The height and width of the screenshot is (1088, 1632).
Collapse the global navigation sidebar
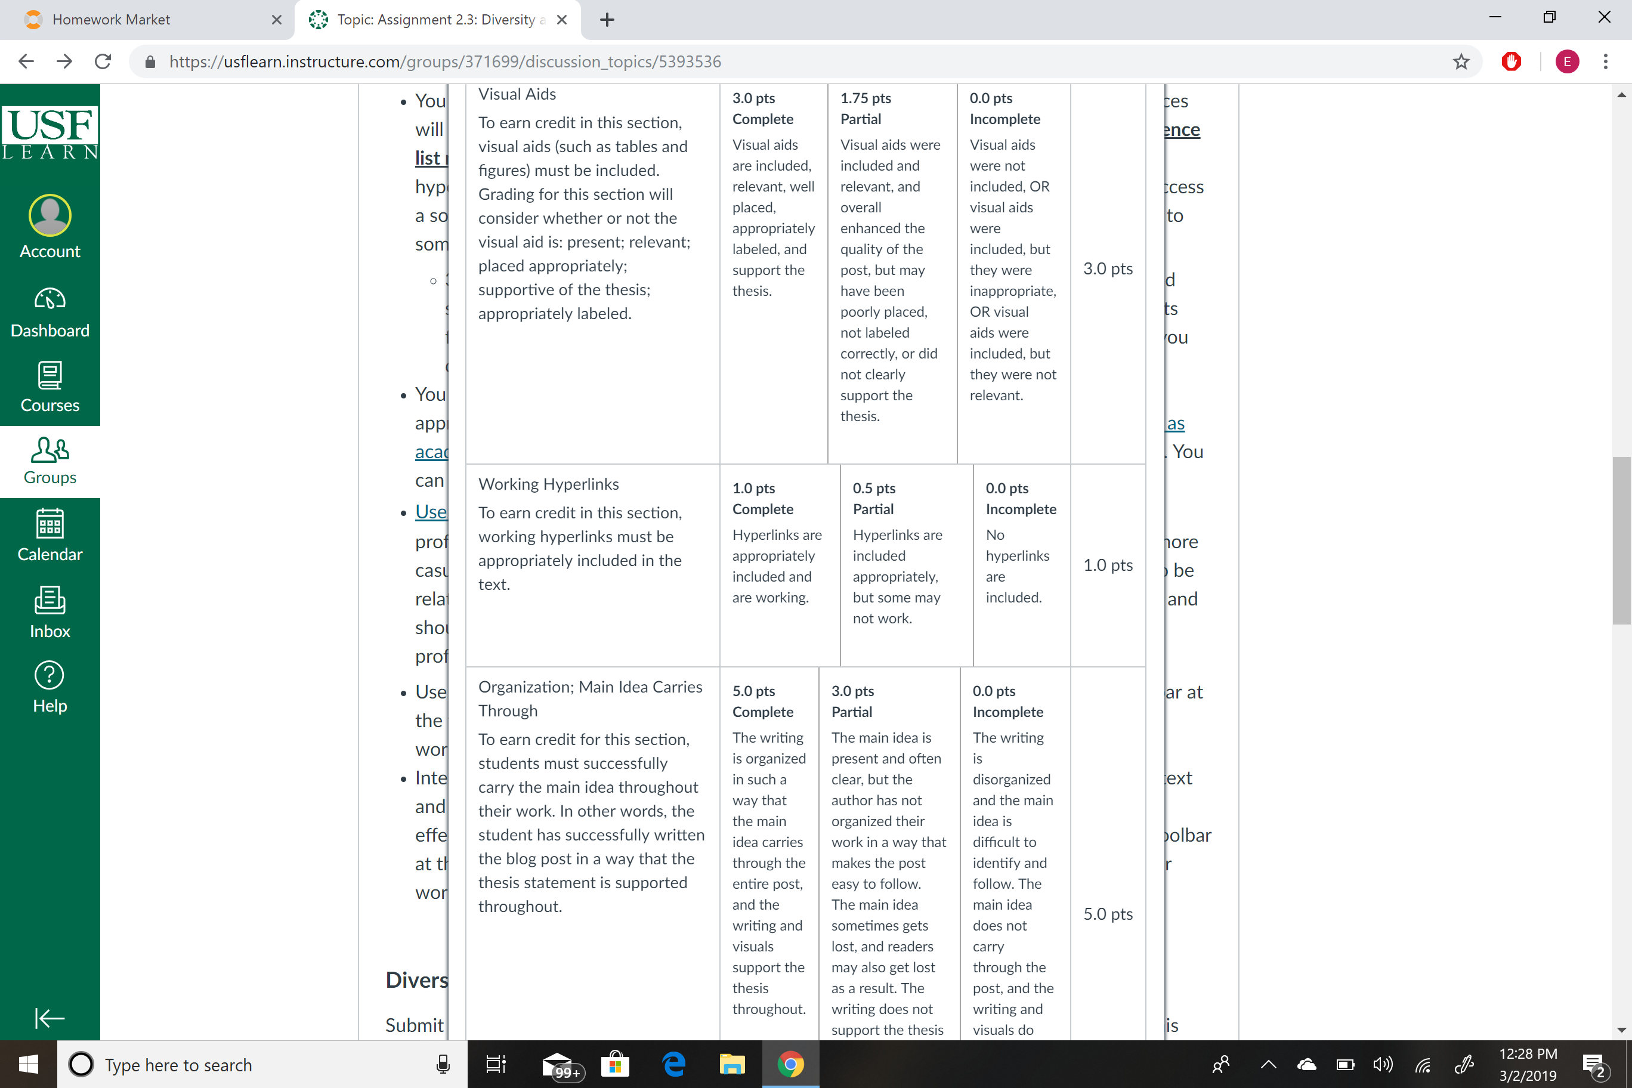[50, 1018]
